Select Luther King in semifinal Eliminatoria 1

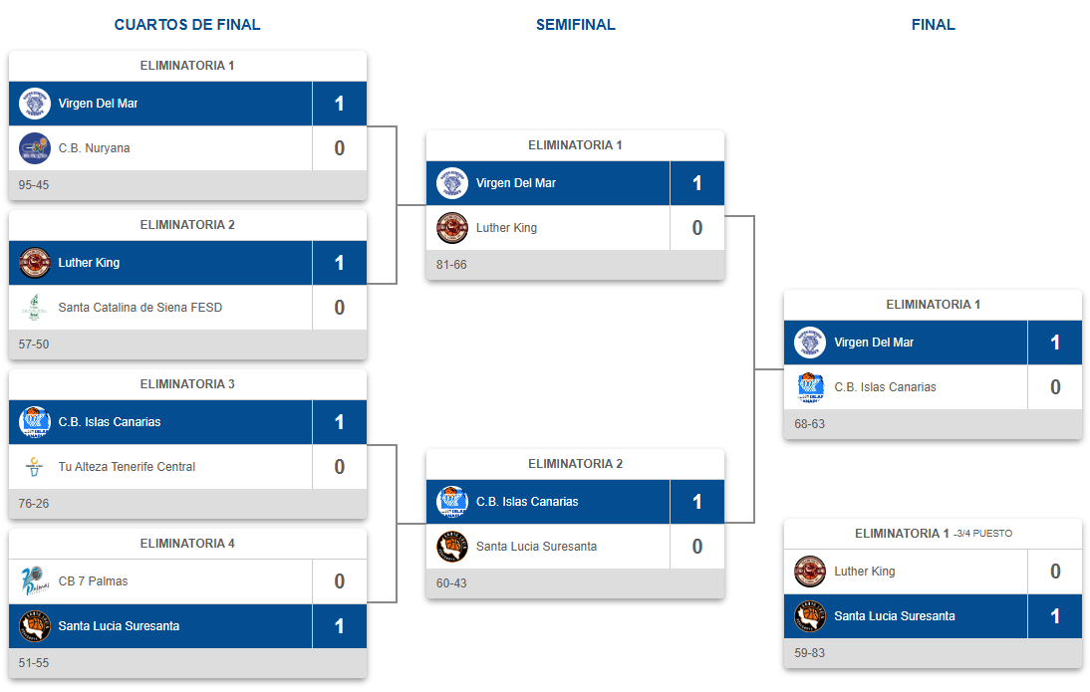(x=506, y=228)
